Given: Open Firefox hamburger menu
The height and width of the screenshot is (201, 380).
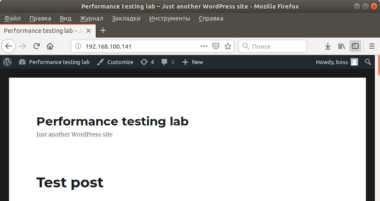Looking at the screenshot, I should pyautogui.click(x=372, y=46).
